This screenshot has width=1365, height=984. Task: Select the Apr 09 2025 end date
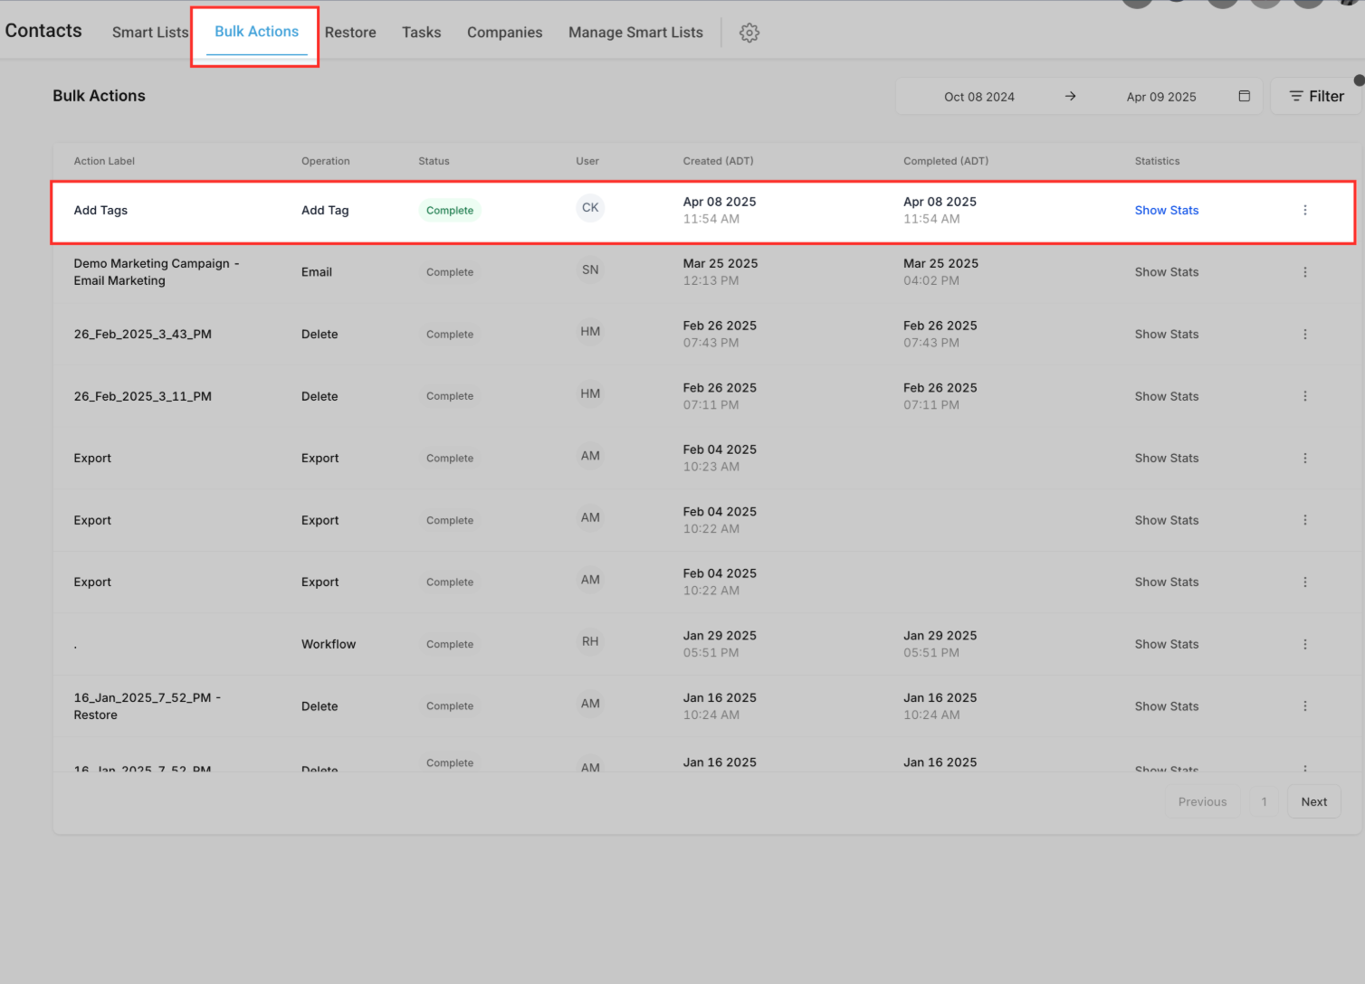(1160, 97)
